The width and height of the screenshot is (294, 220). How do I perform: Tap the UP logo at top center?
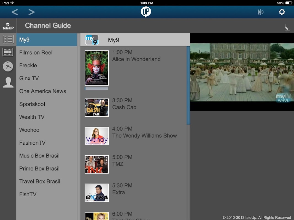(x=146, y=12)
